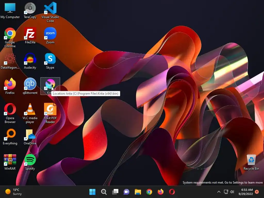Launch Opera from the taskbar
The width and height of the screenshot is (264, 198).
click(x=172, y=192)
